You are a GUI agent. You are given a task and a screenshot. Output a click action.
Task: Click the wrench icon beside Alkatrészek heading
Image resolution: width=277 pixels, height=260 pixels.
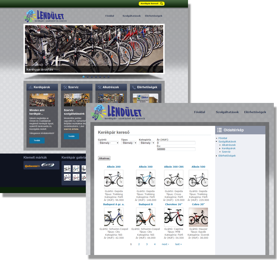[100, 87]
